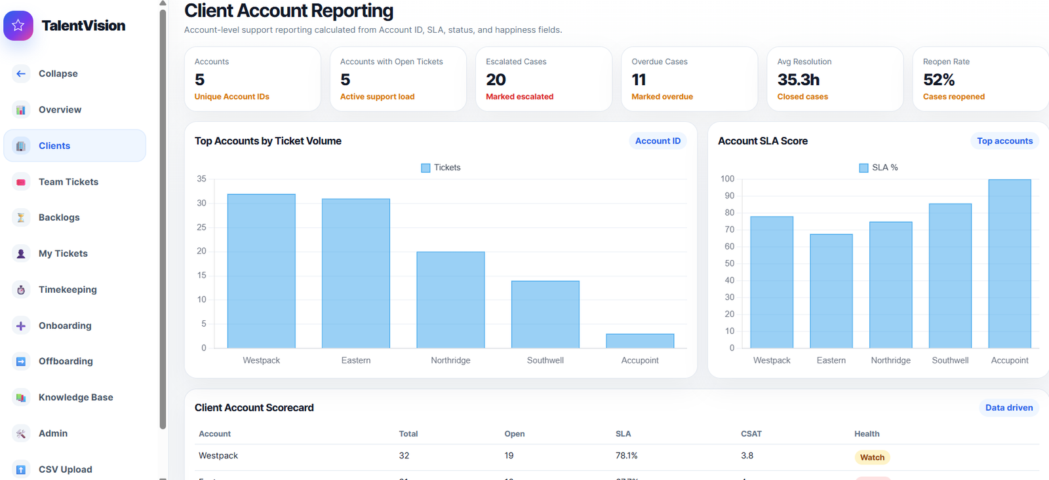The image size is (1049, 480).
Task: Click the Overview chart icon
Action: [x=21, y=109]
